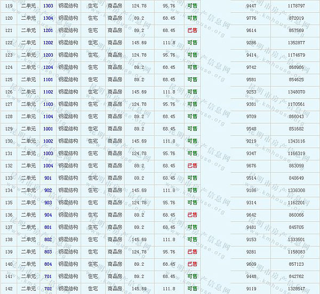Select row number 130 cell
Screen dimensions: 320x294
pyautogui.click(x=9, y=141)
